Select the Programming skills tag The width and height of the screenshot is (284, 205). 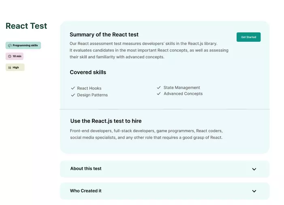(23, 45)
